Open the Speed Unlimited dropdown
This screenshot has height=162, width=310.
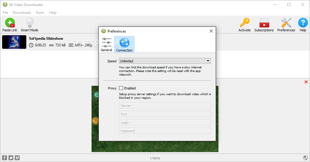[165, 61]
